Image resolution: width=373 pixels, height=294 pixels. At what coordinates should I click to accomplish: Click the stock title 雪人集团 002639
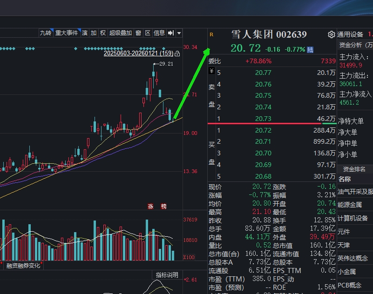pyautogui.click(x=269, y=35)
